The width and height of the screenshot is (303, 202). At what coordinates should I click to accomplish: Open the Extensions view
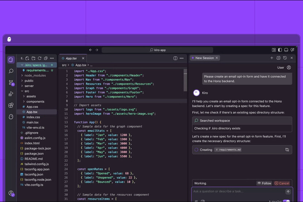click(x=11, y=105)
